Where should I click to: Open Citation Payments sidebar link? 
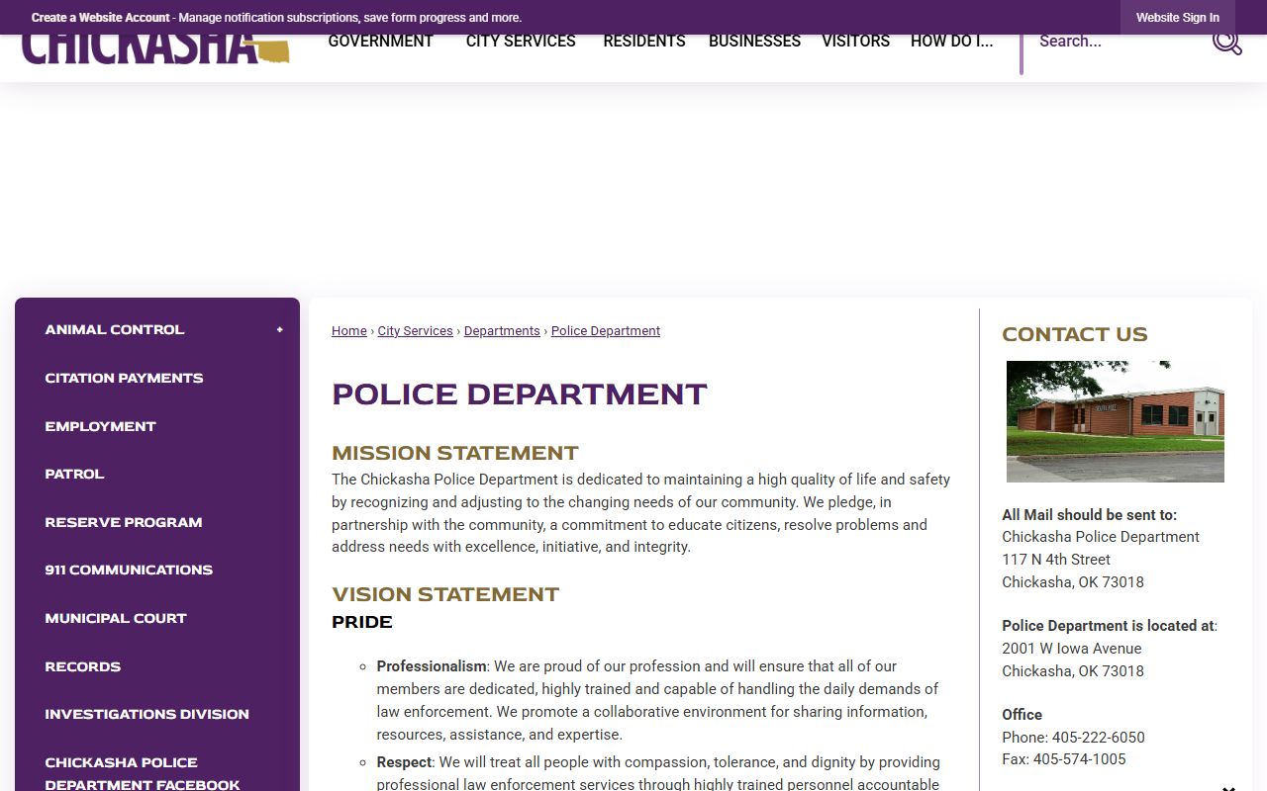(x=124, y=378)
